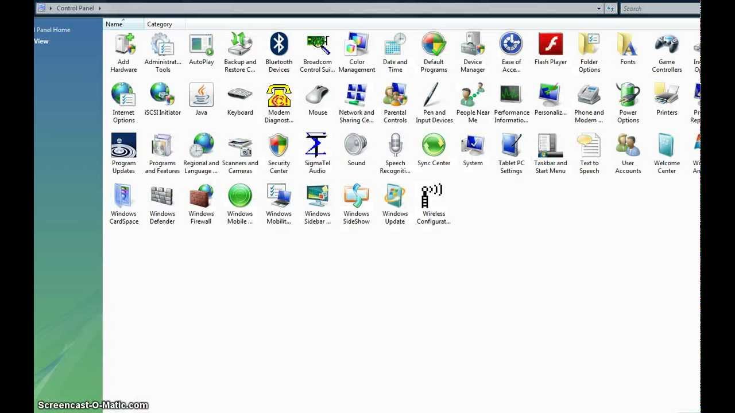This screenshot has height=413, width=735.
Task: Open Bluetooth Devices
Action: [279, 53]
